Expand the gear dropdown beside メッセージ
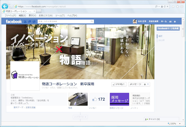 pyautogui.click(x=146, y=84)
